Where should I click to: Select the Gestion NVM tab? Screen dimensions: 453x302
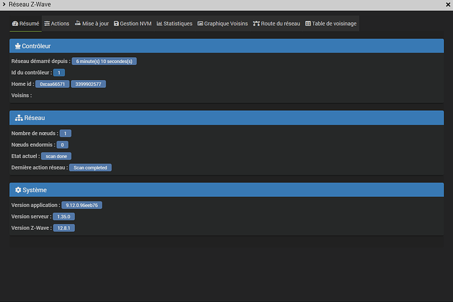(x=133, y=24)
